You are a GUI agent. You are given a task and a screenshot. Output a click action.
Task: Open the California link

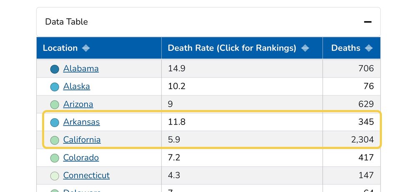click(x=82, y=140)
